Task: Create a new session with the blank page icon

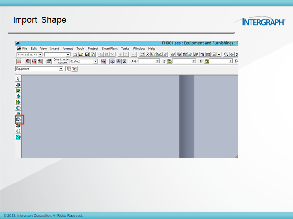Action: (75, 55)
